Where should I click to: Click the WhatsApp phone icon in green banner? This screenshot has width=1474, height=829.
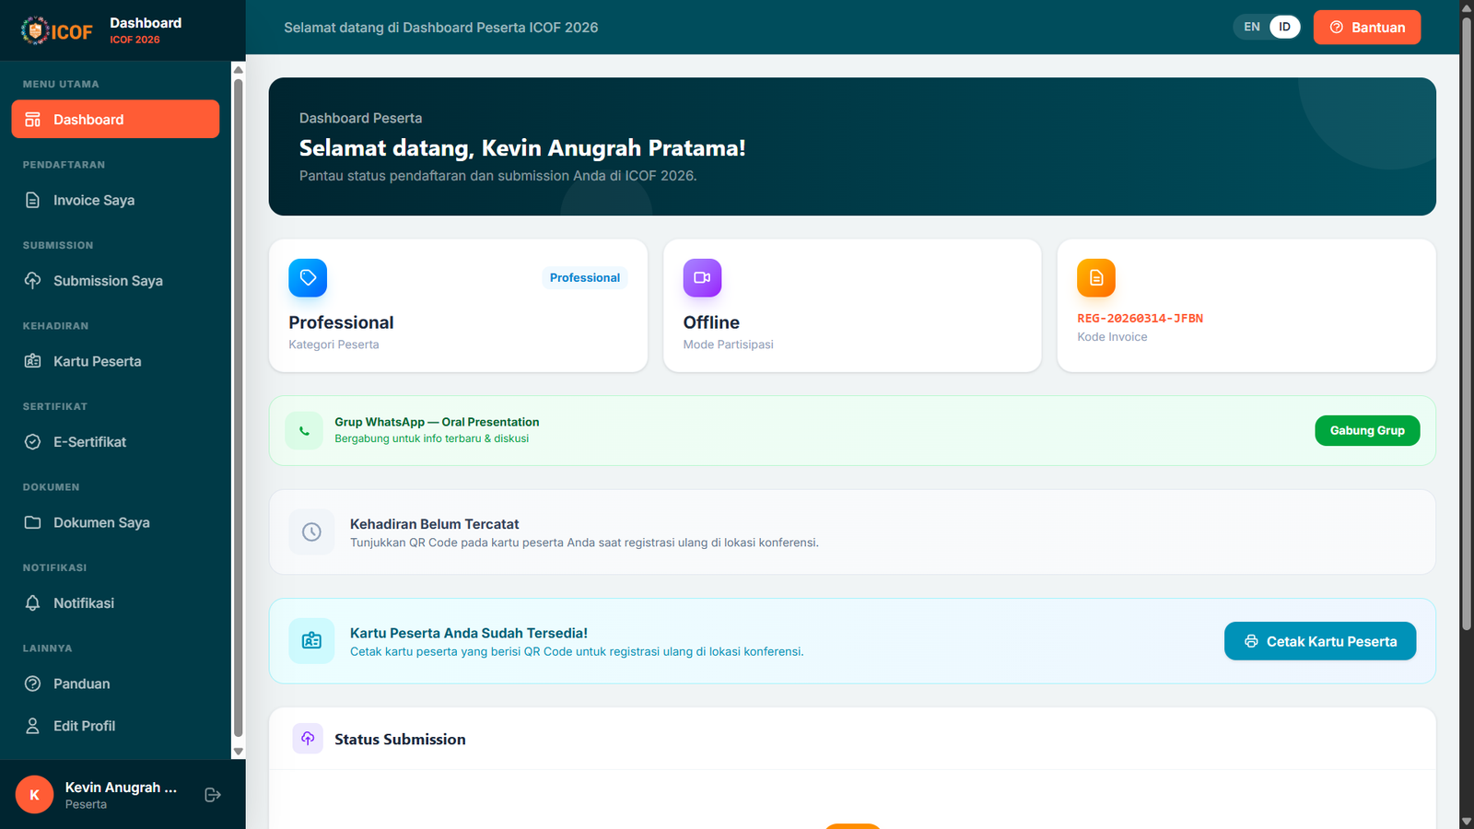304,430
